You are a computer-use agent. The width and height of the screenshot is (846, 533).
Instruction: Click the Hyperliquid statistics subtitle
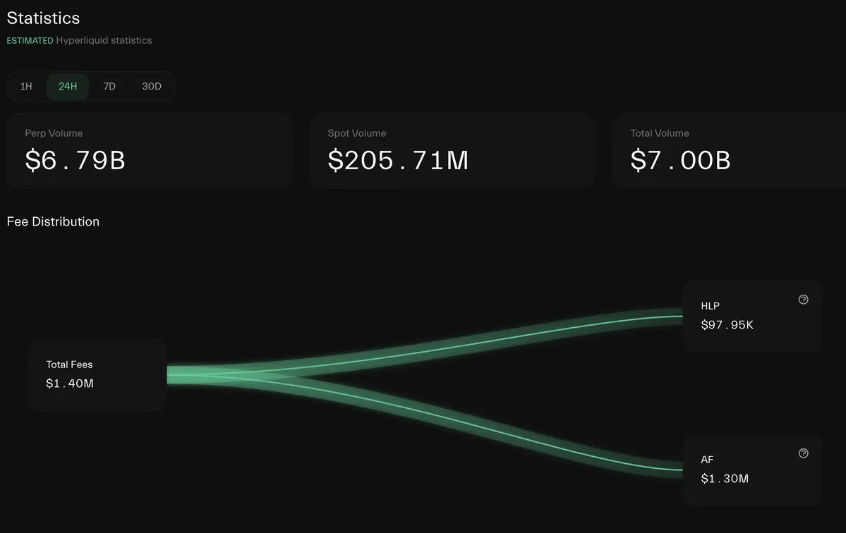tap(104, 40)
